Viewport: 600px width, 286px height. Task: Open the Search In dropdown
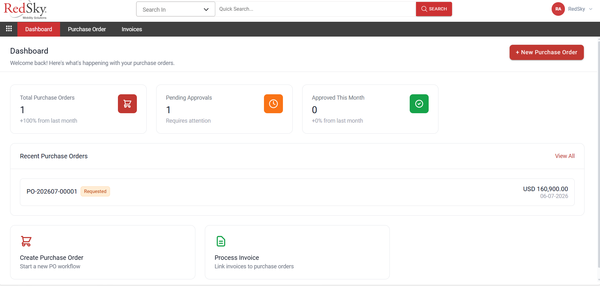[176, 9]
